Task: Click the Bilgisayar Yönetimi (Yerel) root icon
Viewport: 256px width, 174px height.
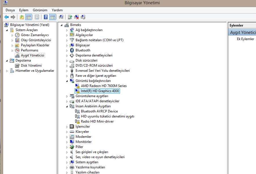Action: (6, 25)
